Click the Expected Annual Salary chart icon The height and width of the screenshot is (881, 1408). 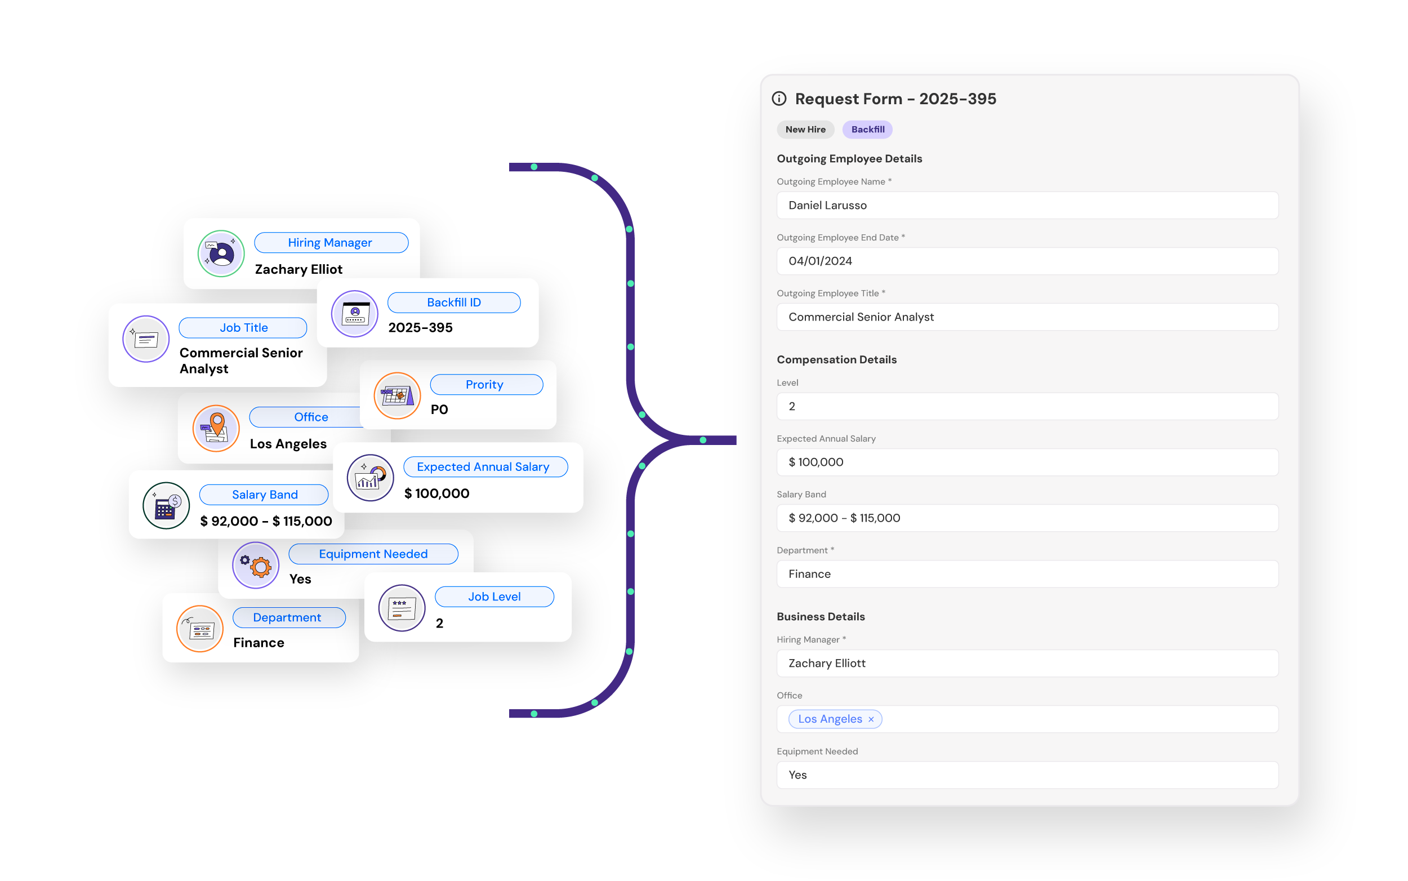[370, 478]
